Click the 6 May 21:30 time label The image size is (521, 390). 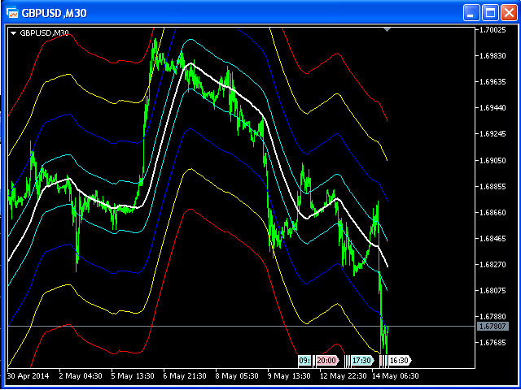click(185, 376)
